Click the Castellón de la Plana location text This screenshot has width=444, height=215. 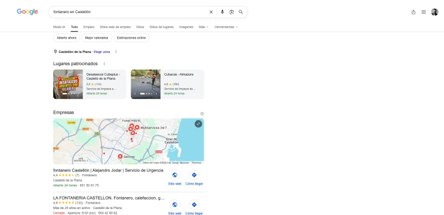75,52
